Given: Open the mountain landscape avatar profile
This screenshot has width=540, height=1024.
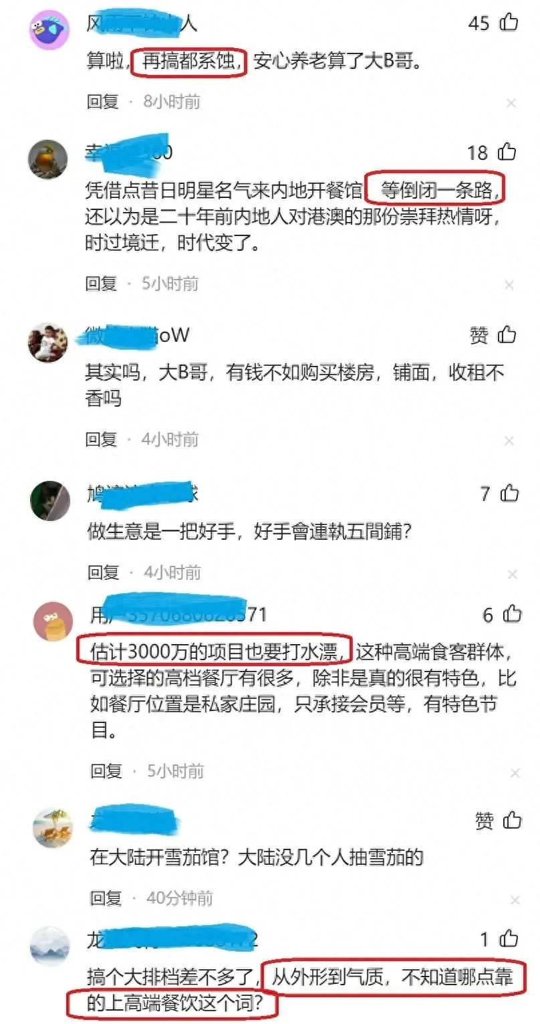Looking at the screenshot, I should [51, 946].
